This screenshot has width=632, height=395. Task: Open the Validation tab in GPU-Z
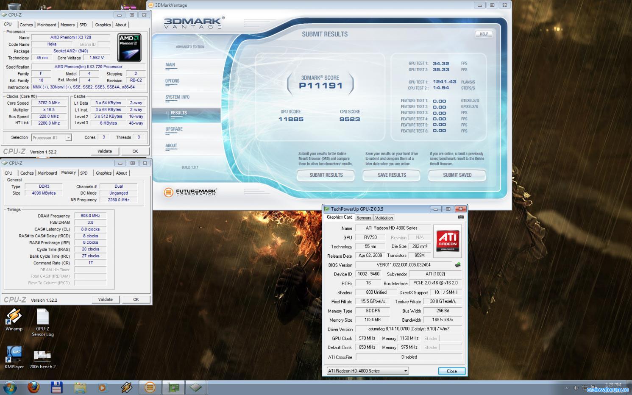click(384, 218)
